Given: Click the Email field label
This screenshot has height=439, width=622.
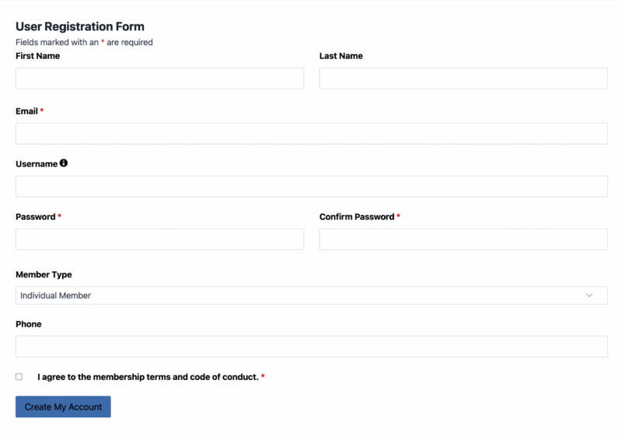Looking at the screenshot, I should (26, 111).
